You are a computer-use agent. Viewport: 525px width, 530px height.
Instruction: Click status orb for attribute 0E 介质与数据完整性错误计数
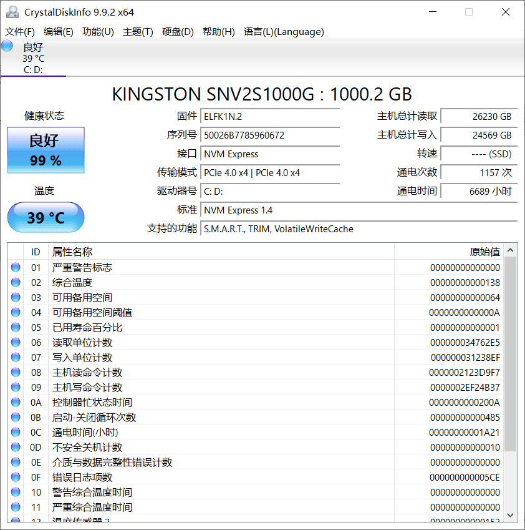click(16, 462)
